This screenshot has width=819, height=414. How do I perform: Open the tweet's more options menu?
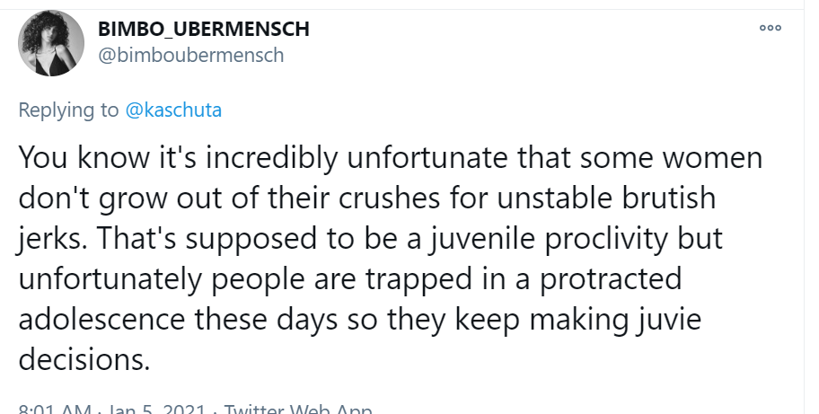[770, 28]
